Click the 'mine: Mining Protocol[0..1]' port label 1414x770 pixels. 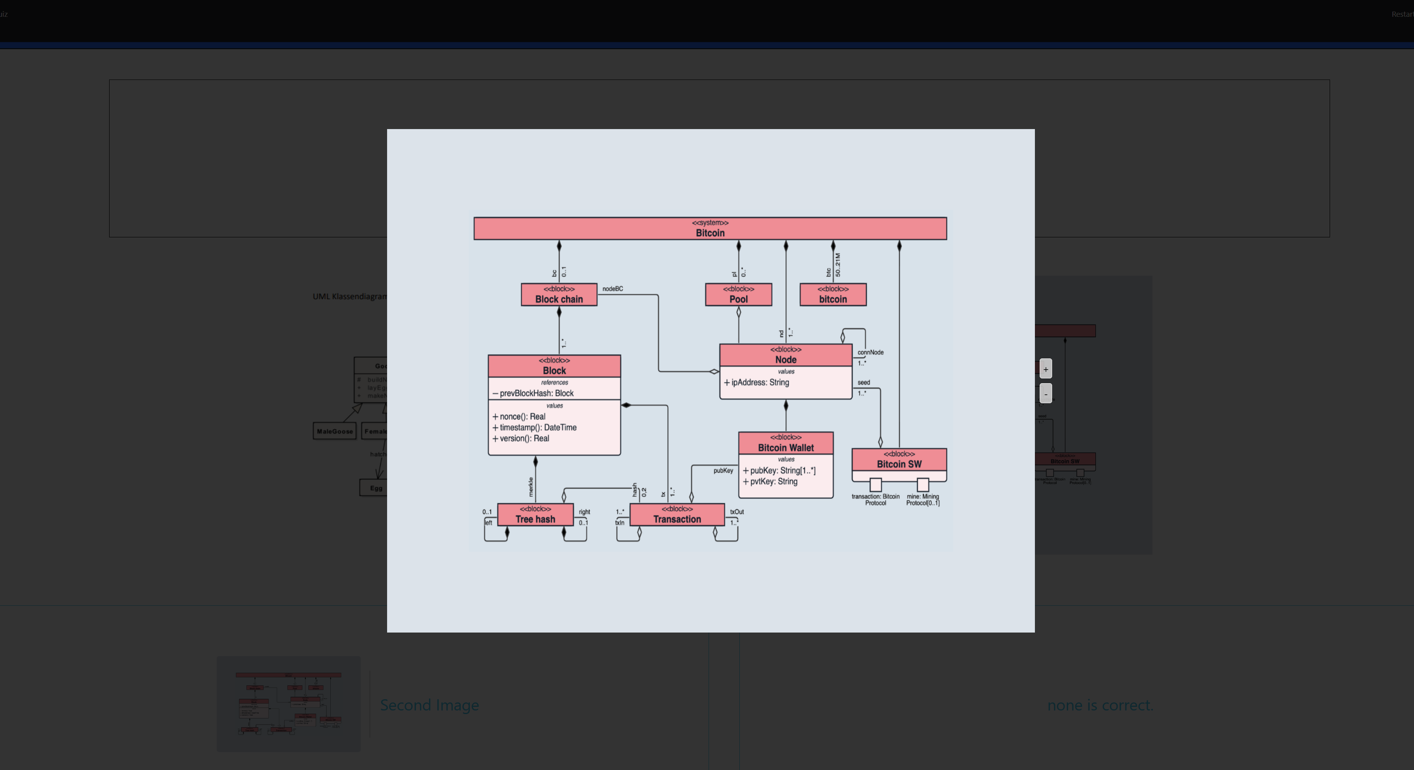[x=923, y=499]
